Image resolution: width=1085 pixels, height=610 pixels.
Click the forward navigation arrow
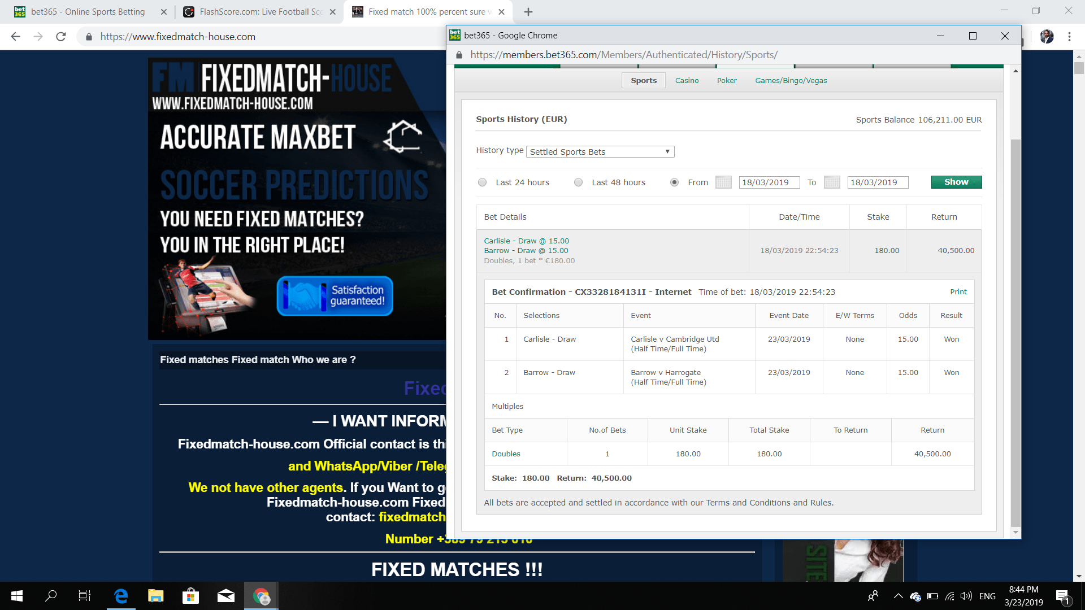click(38, 37)
